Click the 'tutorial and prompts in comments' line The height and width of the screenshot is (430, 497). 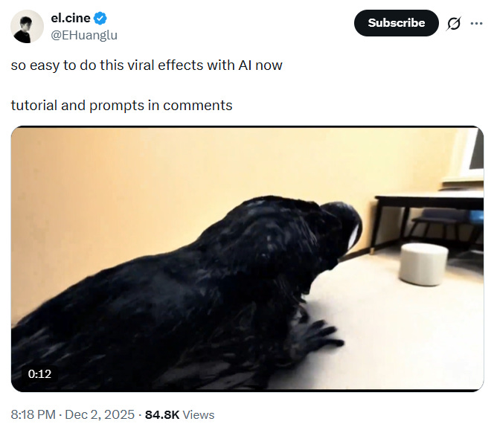121,106
